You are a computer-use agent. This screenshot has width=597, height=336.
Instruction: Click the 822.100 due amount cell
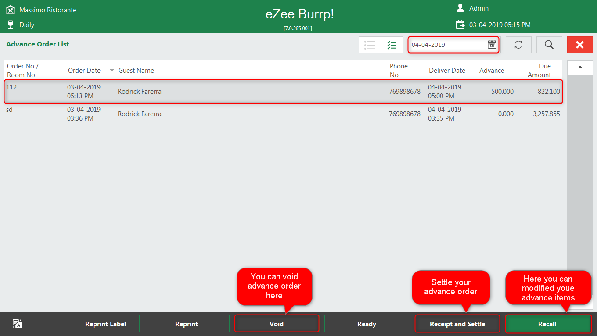click(549, 92)
